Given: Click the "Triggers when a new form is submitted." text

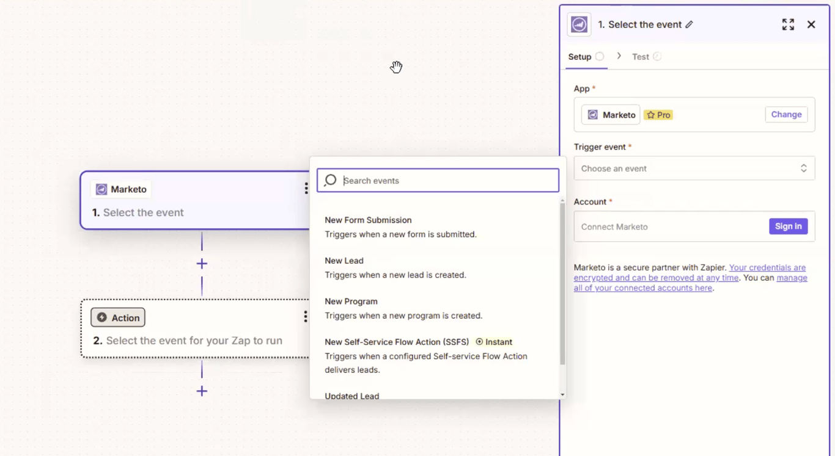Looking at the screenshot, I should click(x=400, y=234).
